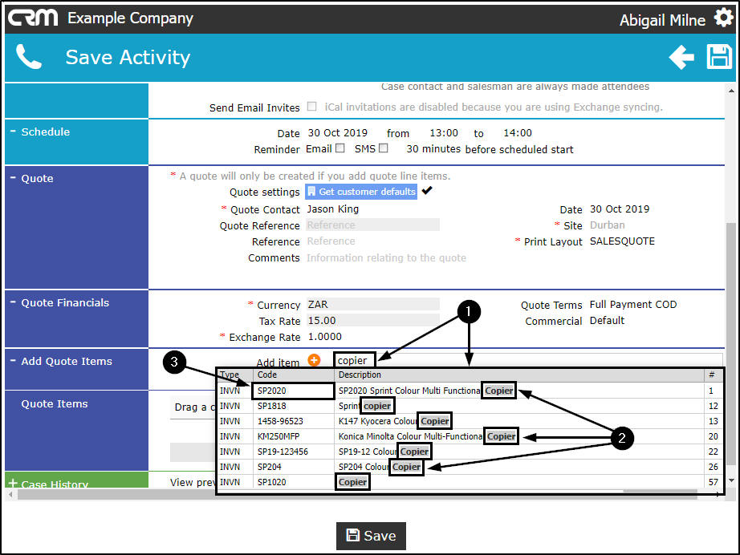Click the Description column header in results
740x555 pixels.
[x=360, y=375]
